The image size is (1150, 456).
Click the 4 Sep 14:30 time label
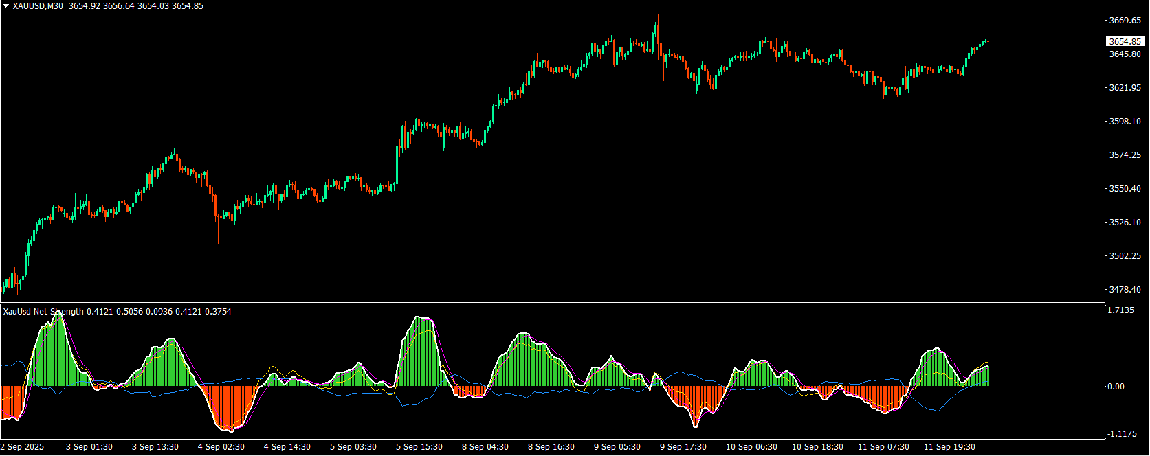[287, 447]
